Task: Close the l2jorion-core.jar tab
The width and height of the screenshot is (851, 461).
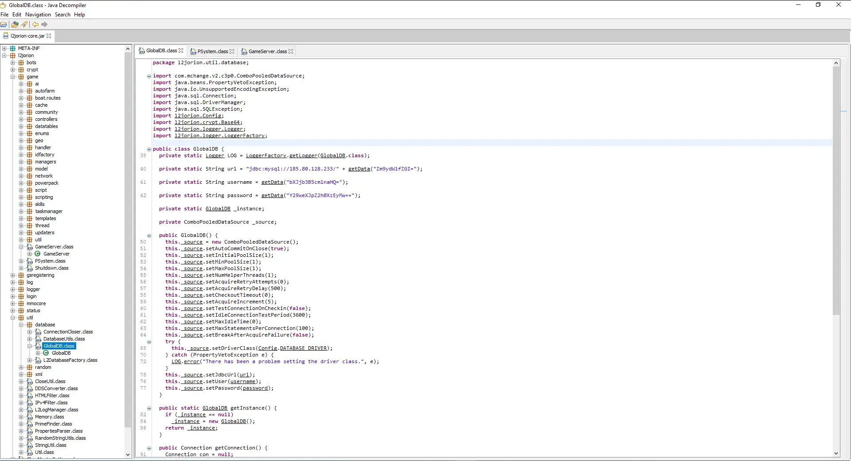Action: (x=49, y=36)
